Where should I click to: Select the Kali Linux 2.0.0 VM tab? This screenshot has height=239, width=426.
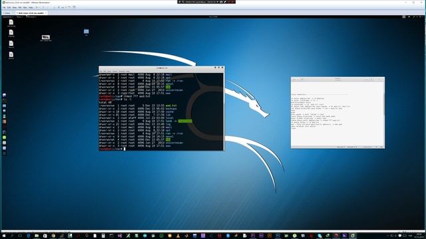pyautogui.click(x=31, y=13)
